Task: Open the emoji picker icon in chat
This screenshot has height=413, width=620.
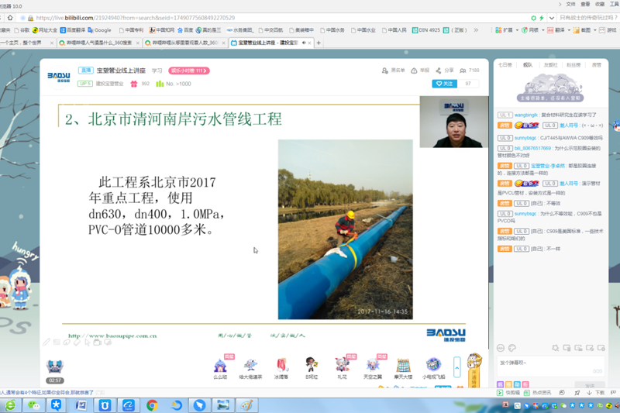Action: [501, 348]
